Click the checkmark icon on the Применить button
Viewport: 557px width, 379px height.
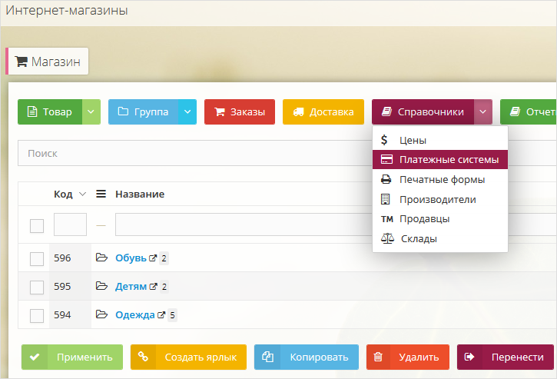[x=33, y=357]
